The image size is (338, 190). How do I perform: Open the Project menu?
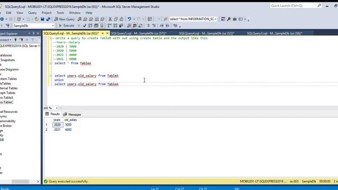click(x=46, y=13)
